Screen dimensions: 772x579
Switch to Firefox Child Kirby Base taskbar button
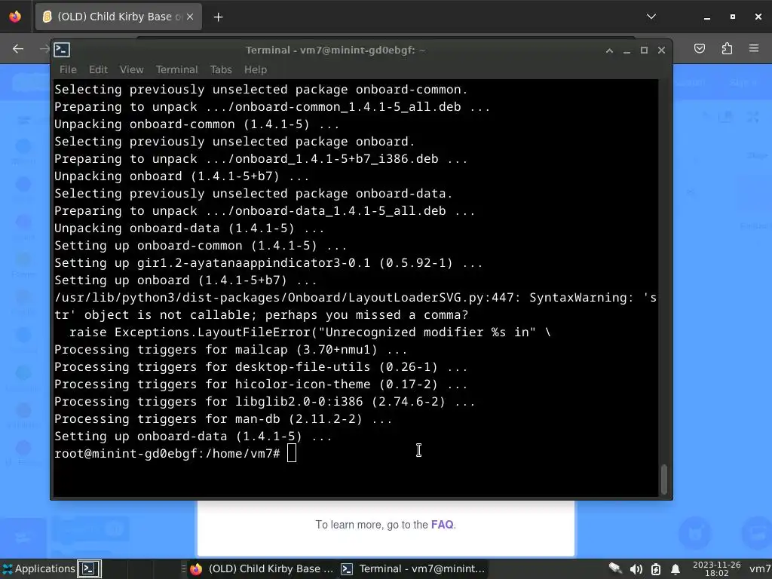coord(262,568)
